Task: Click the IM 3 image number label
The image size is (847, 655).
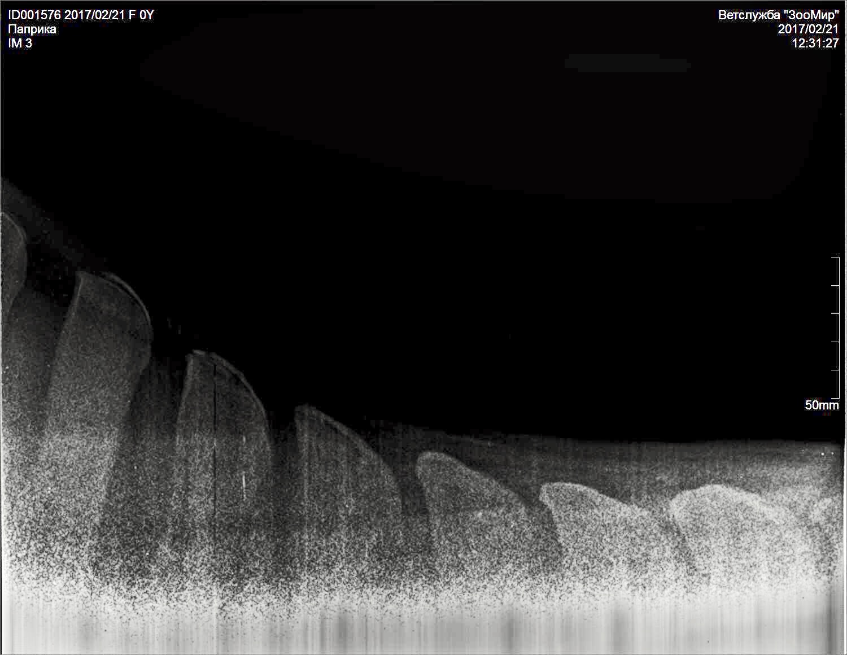Action: [x=20, y=43]
